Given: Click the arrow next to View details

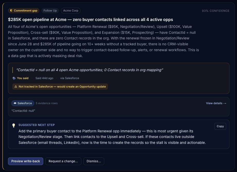Looking at the screenshot, I should [x=225, y=103].
